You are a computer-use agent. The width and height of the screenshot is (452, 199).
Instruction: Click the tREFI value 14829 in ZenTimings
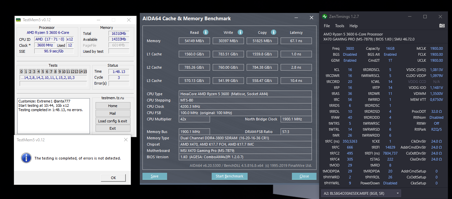point(390,147)
